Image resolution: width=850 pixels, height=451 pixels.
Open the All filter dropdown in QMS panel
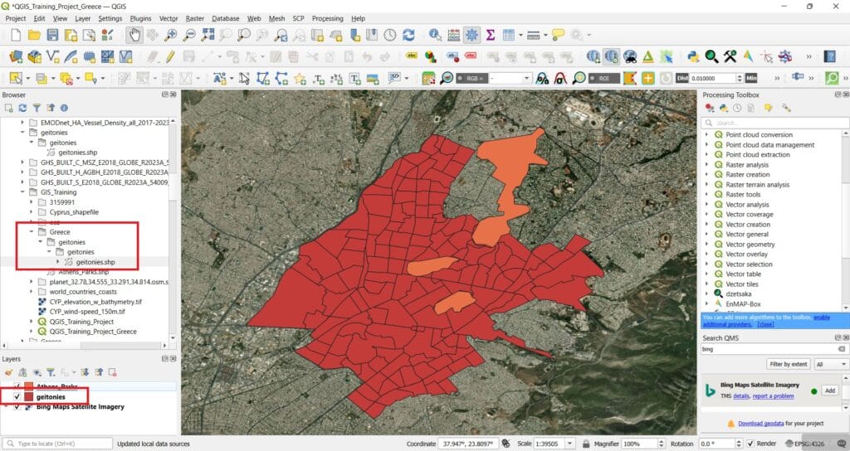coord(831,365)
